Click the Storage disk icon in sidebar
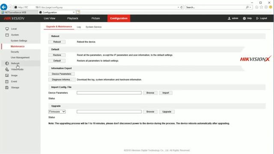The width and height of the screenshot is (274, 154). click(x=7, y=87)
